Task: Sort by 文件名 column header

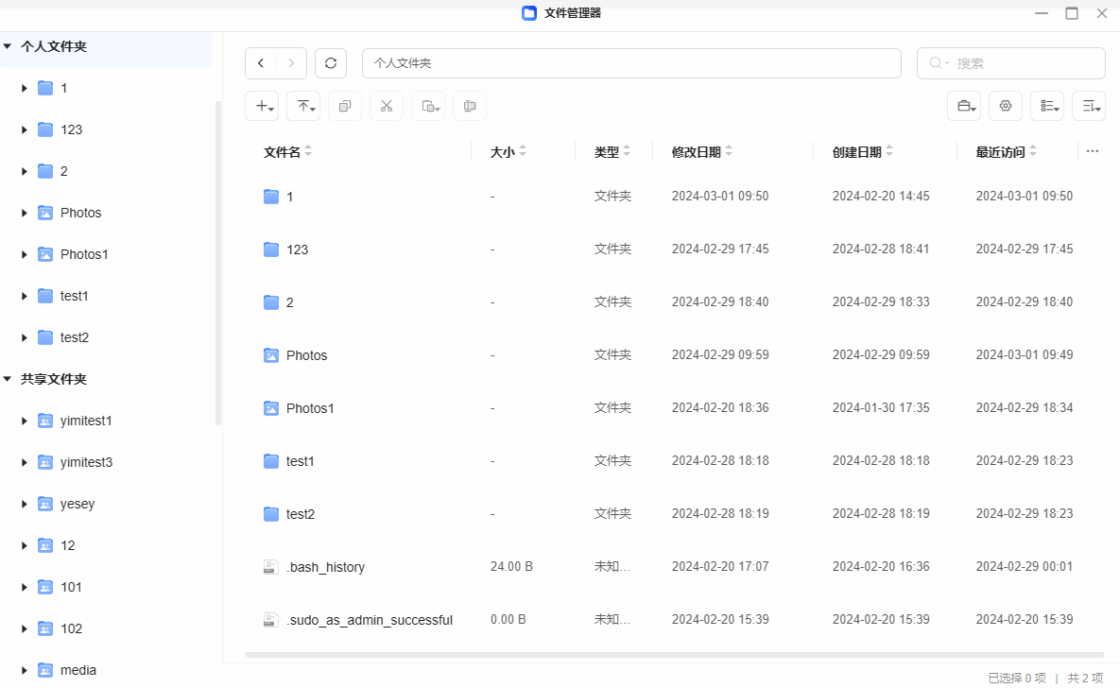Action: (x=288, y=151)
